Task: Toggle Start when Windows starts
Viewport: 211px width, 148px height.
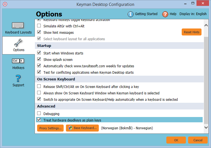Action: click(39, 53)
